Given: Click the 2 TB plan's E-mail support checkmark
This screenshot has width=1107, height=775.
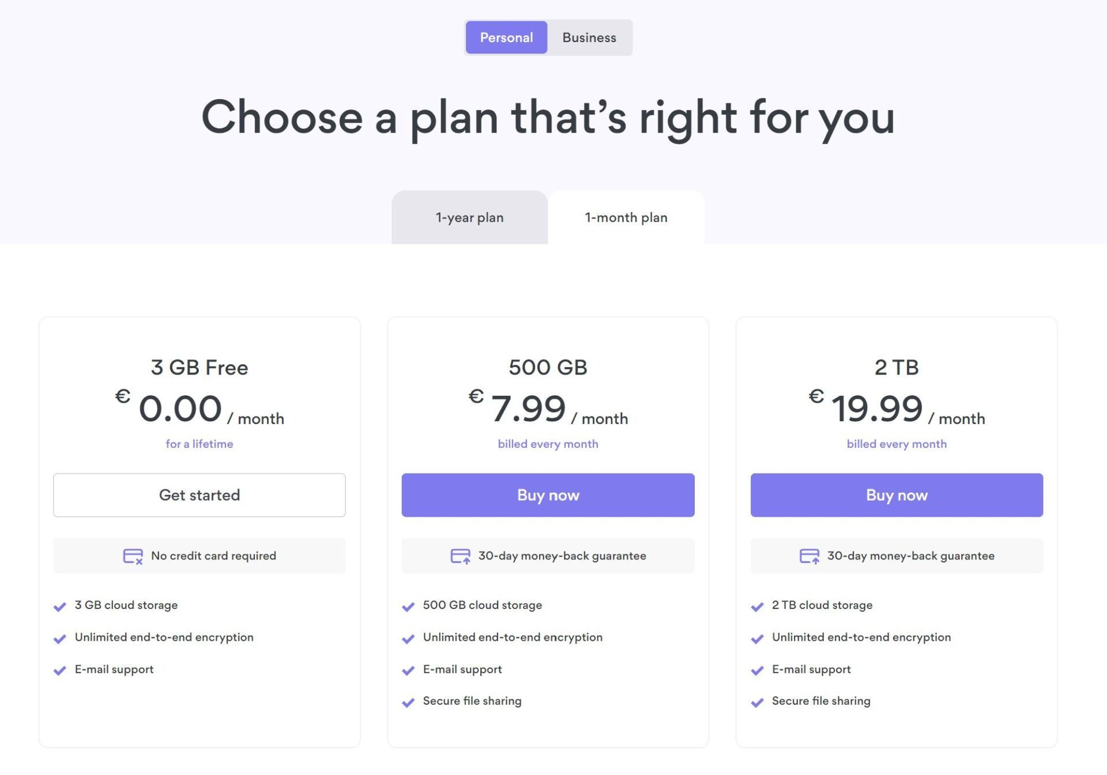Looking at the screenshot, I should [x=757, y=671].
